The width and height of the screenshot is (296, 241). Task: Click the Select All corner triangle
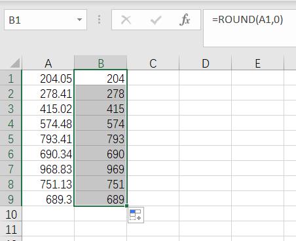click(15, 63)
